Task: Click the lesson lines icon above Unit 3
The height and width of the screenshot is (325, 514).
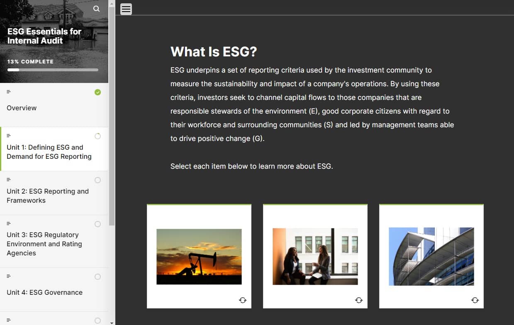Action: coord(9,223)
